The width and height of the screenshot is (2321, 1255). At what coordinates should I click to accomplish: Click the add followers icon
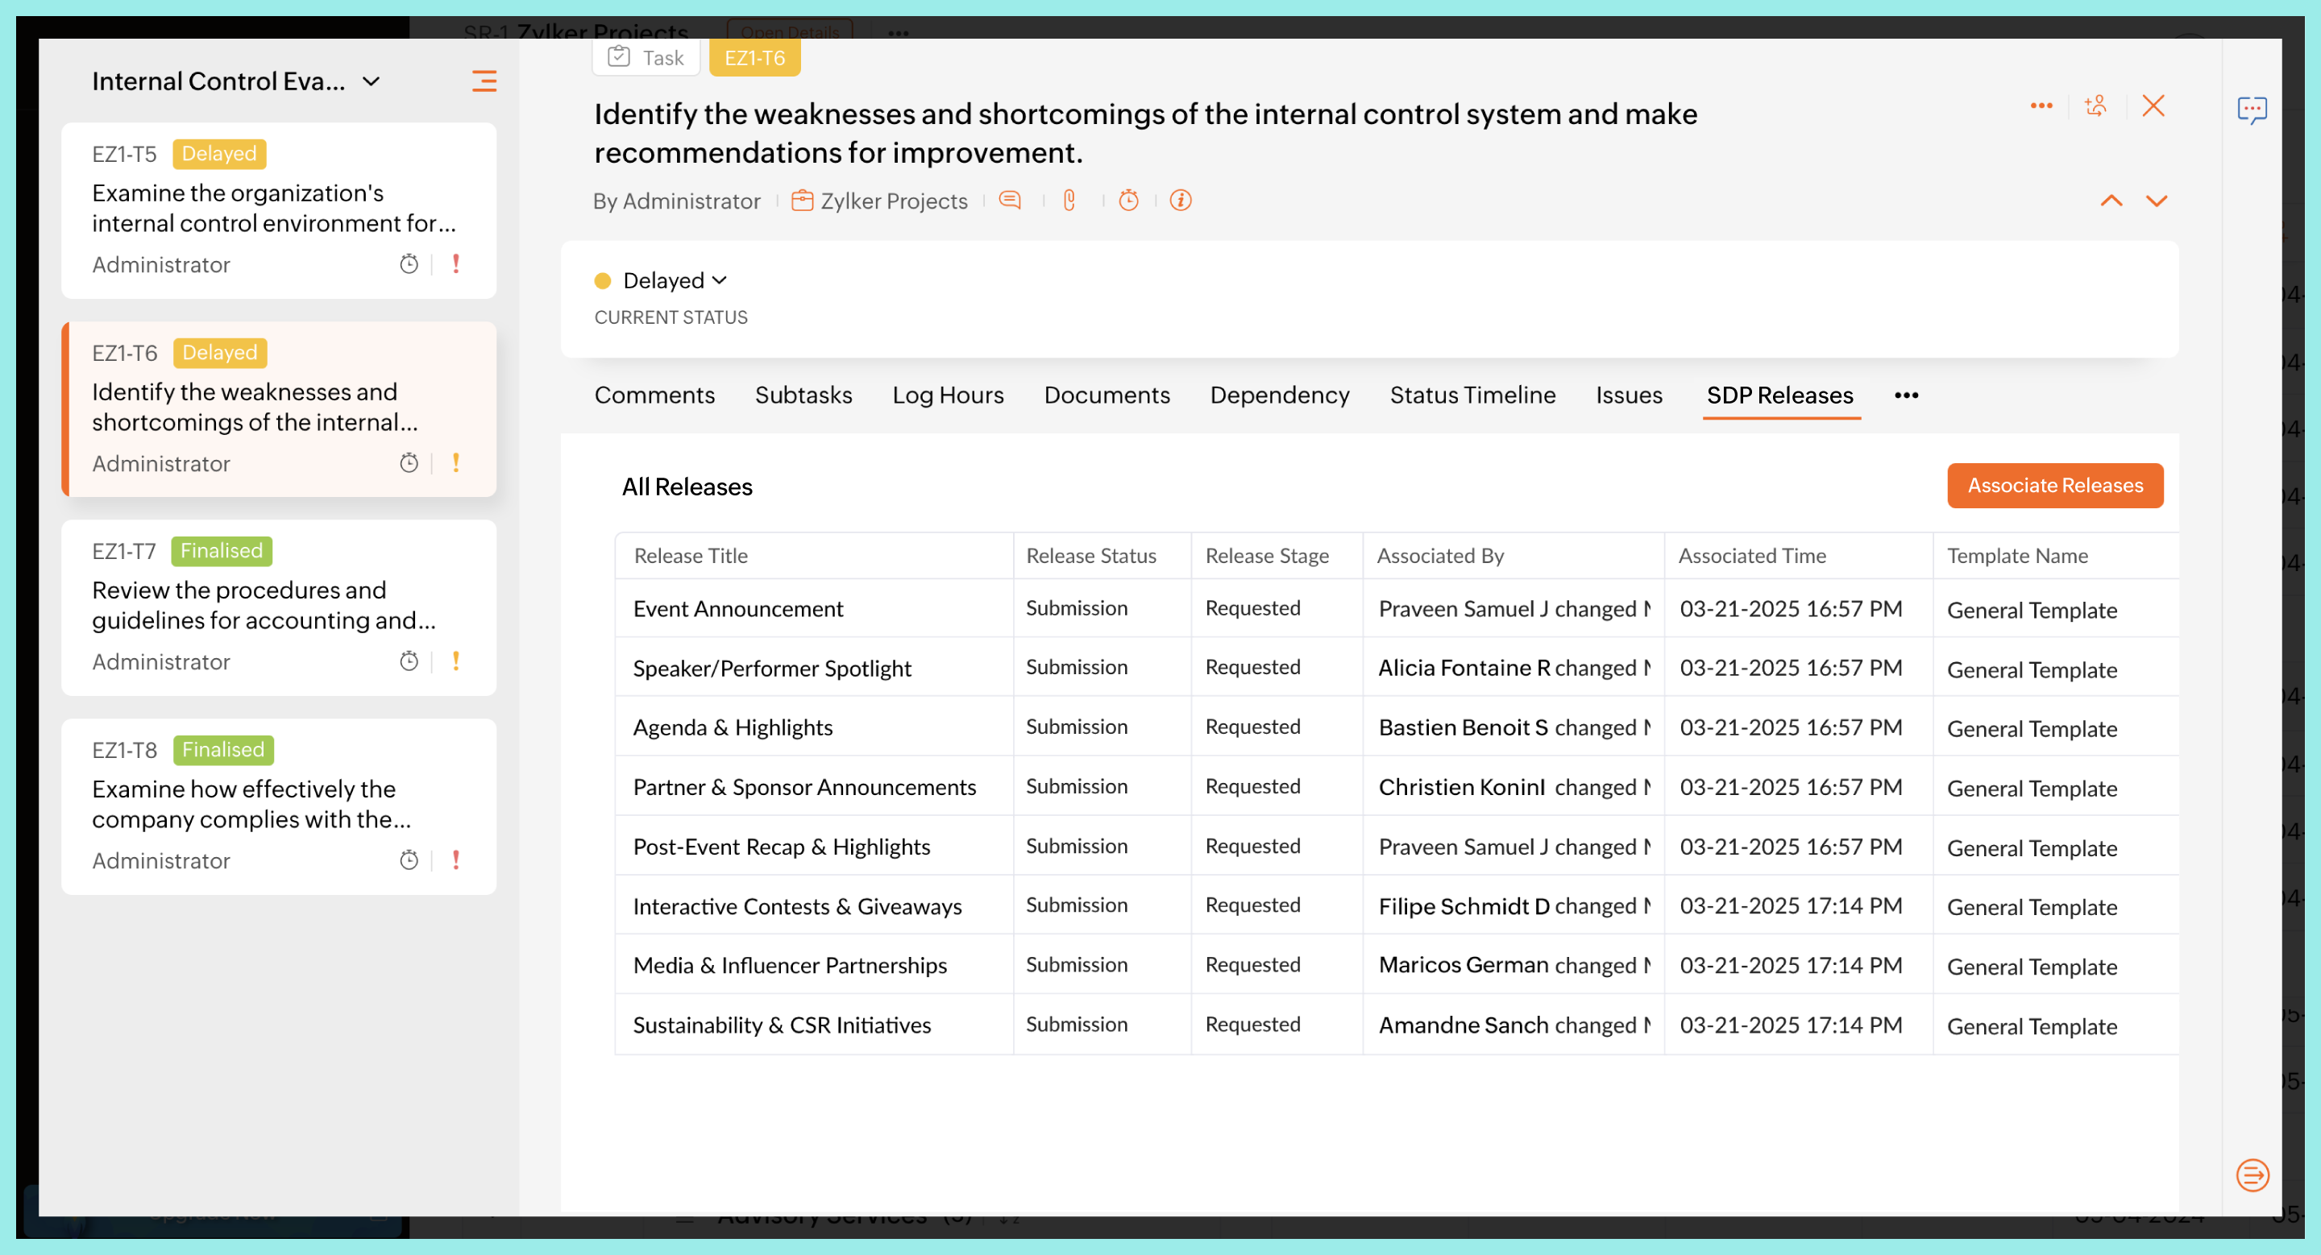click(x=2095, y=106)
